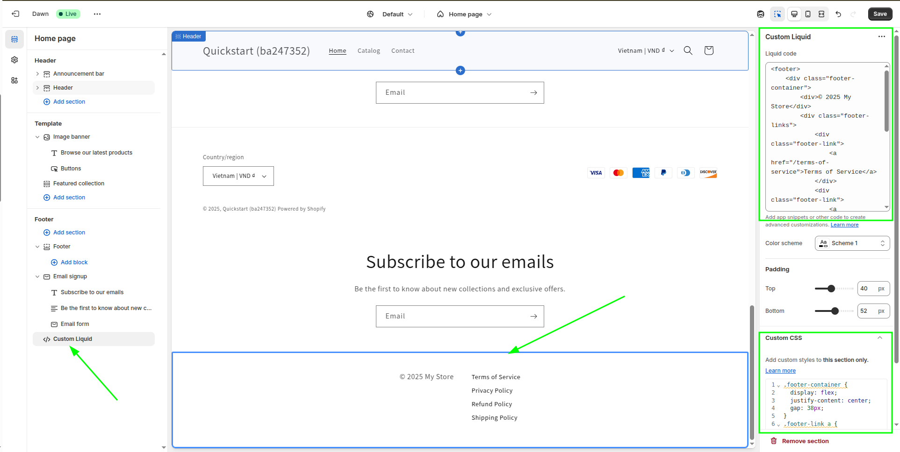Click Add block under Footer
Screen dimensions: 900x452
[69, 262]
